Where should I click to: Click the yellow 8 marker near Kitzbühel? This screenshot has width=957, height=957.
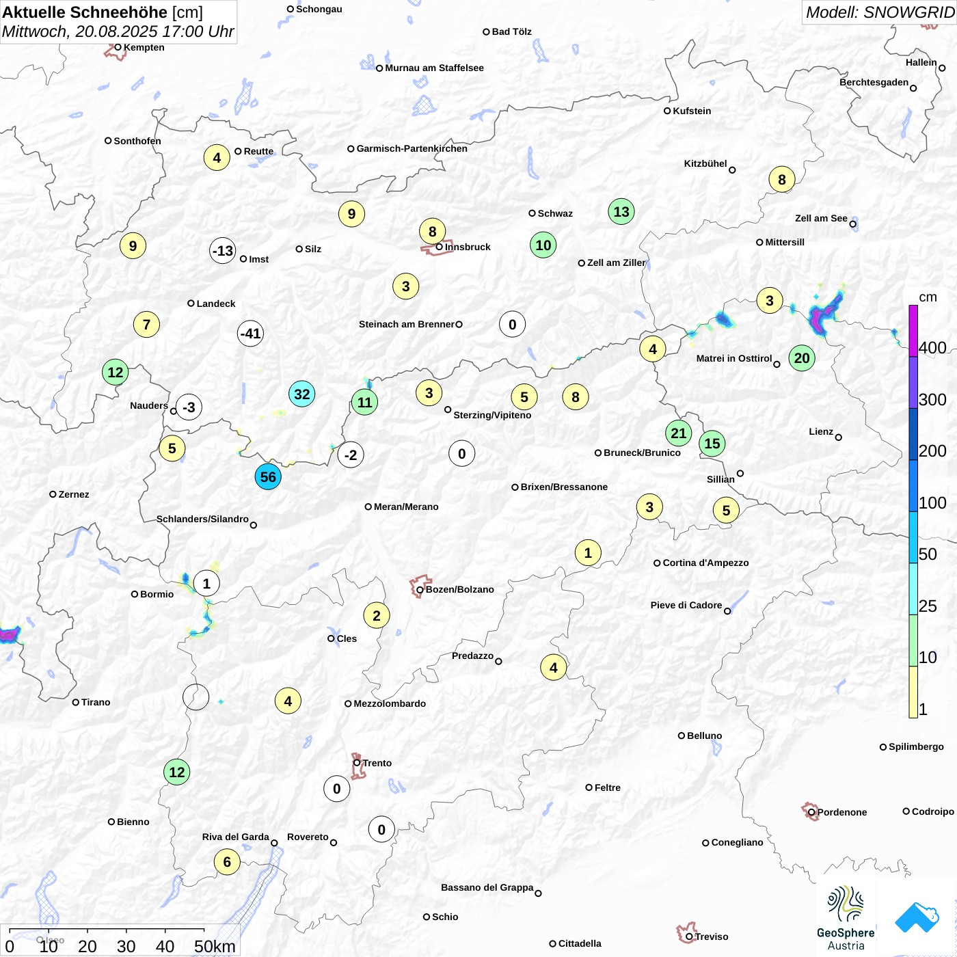782,180
